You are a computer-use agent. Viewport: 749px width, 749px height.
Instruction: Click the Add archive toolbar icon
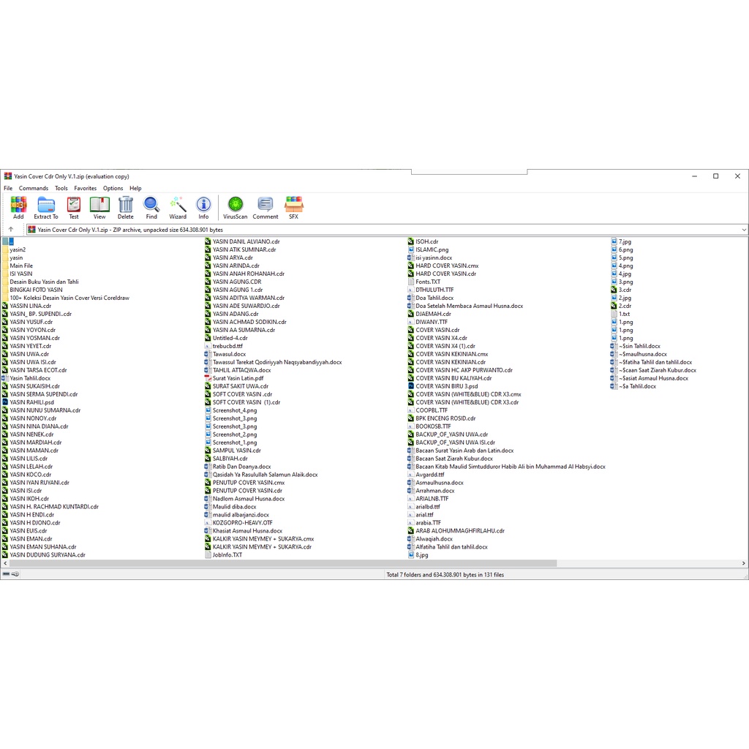(18, 207)
